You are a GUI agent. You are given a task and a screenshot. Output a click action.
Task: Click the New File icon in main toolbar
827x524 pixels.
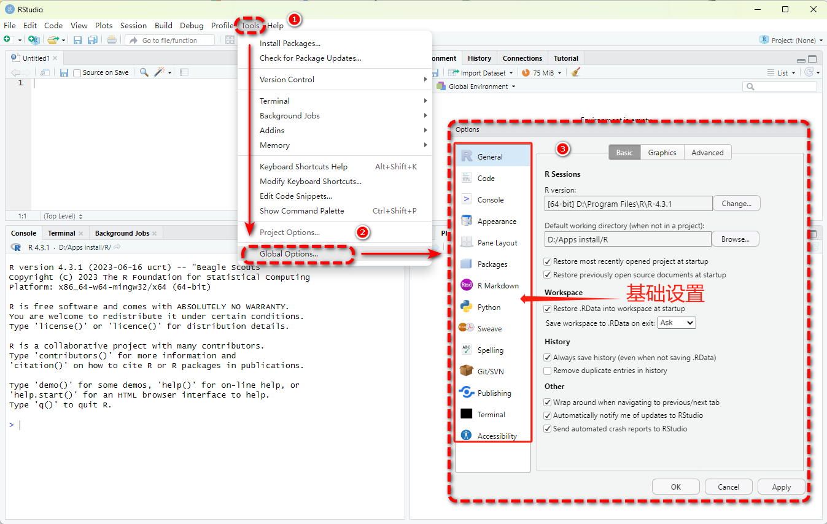[x=7, y=40]
